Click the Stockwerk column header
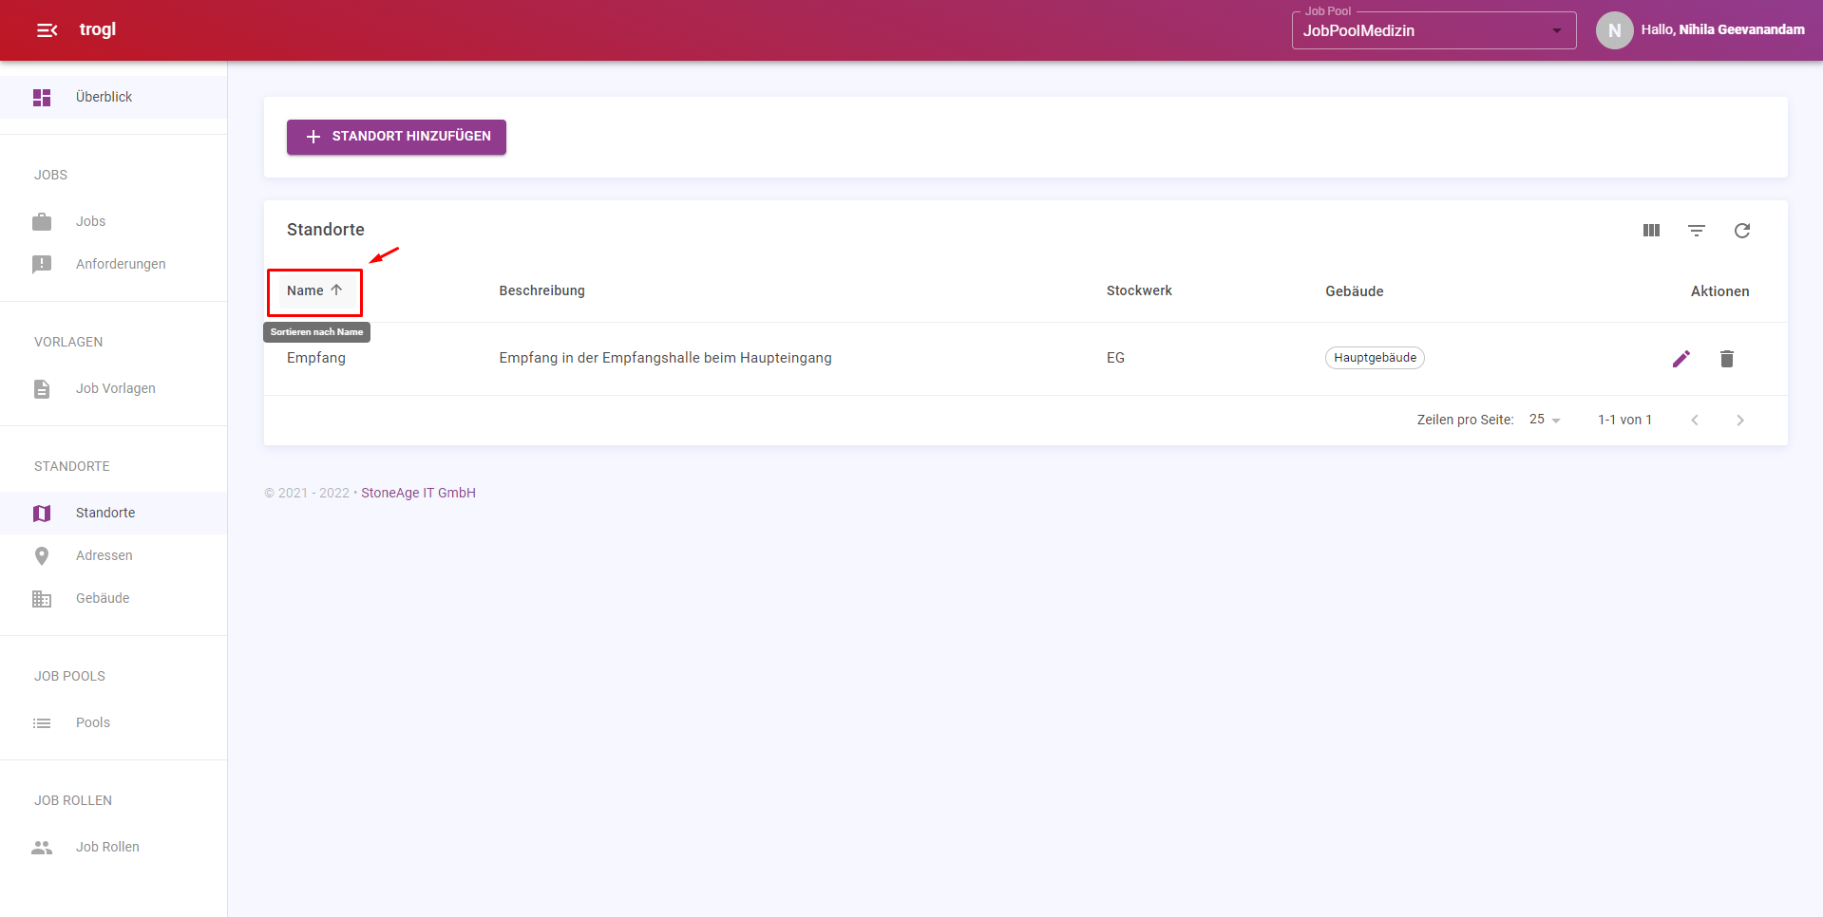The image size is (1823, 917). click(x=1139, y=290)
